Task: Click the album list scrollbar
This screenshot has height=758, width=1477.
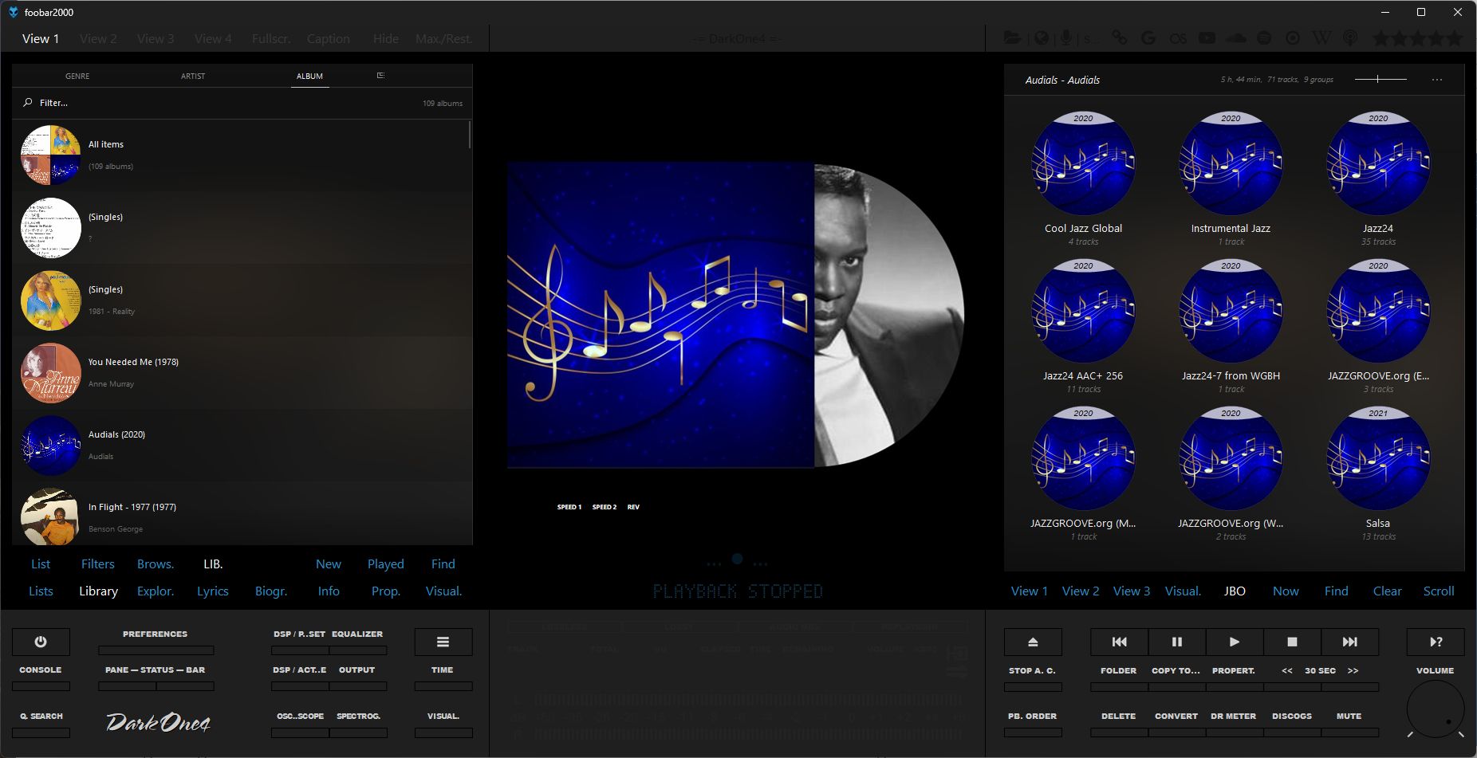Action: click(470, 134)
